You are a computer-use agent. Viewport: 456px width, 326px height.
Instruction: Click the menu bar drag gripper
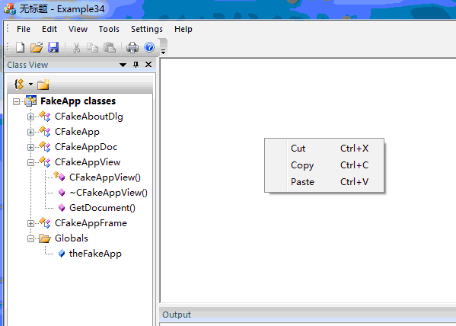[8, 29]
